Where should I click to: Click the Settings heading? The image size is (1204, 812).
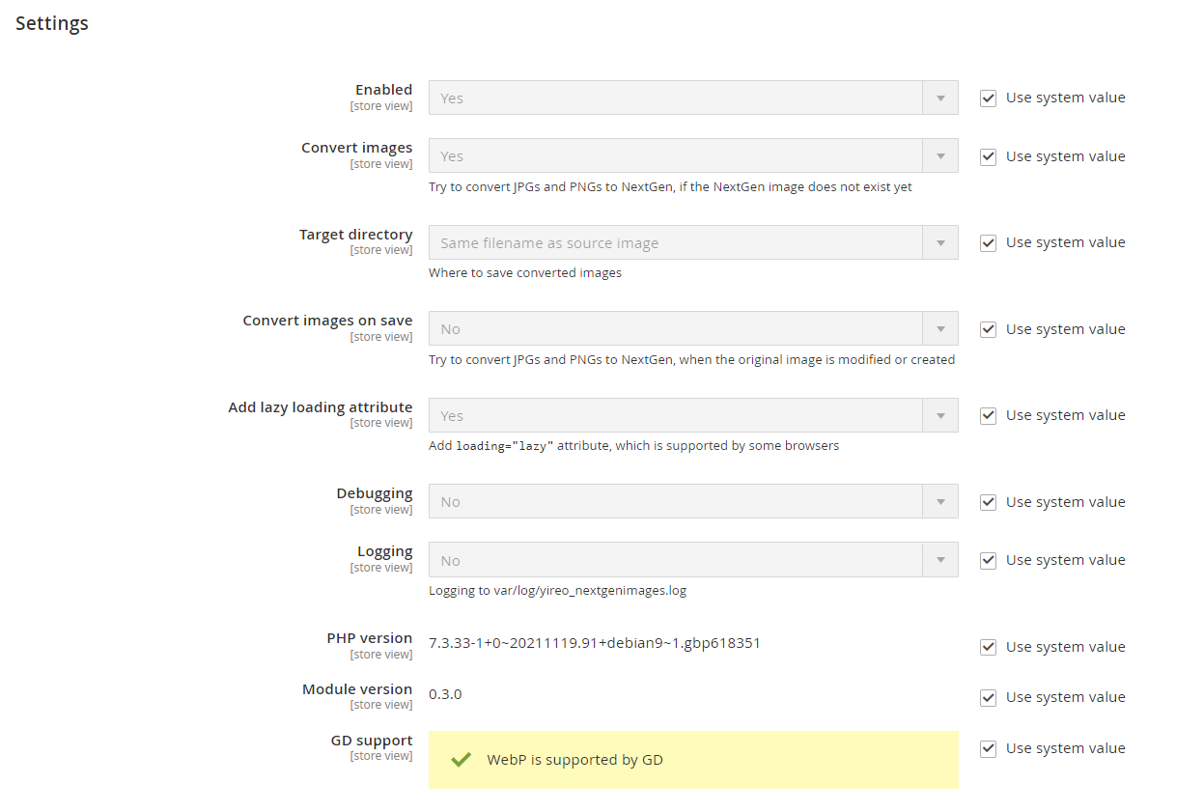pos(51,22)
